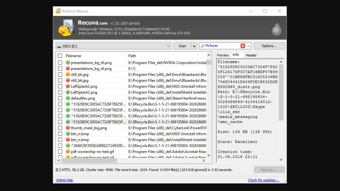The width and height of the screenshot is (340, 191).
Task: Open the SSD2 (E:) drive dropdown
Action: tap(168, 46)
